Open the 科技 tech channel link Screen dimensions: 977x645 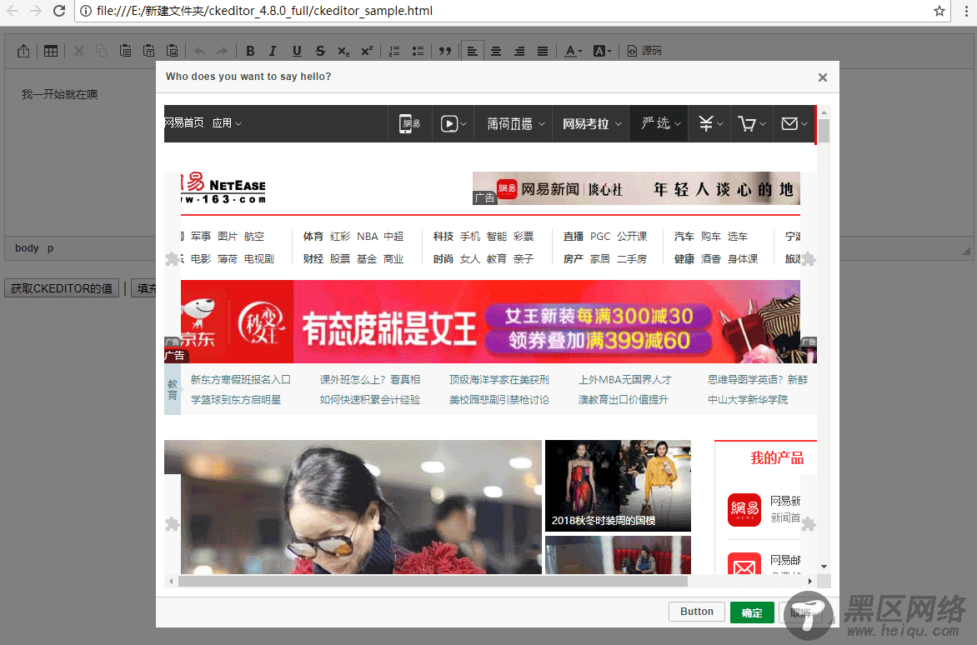pos(443,237)
